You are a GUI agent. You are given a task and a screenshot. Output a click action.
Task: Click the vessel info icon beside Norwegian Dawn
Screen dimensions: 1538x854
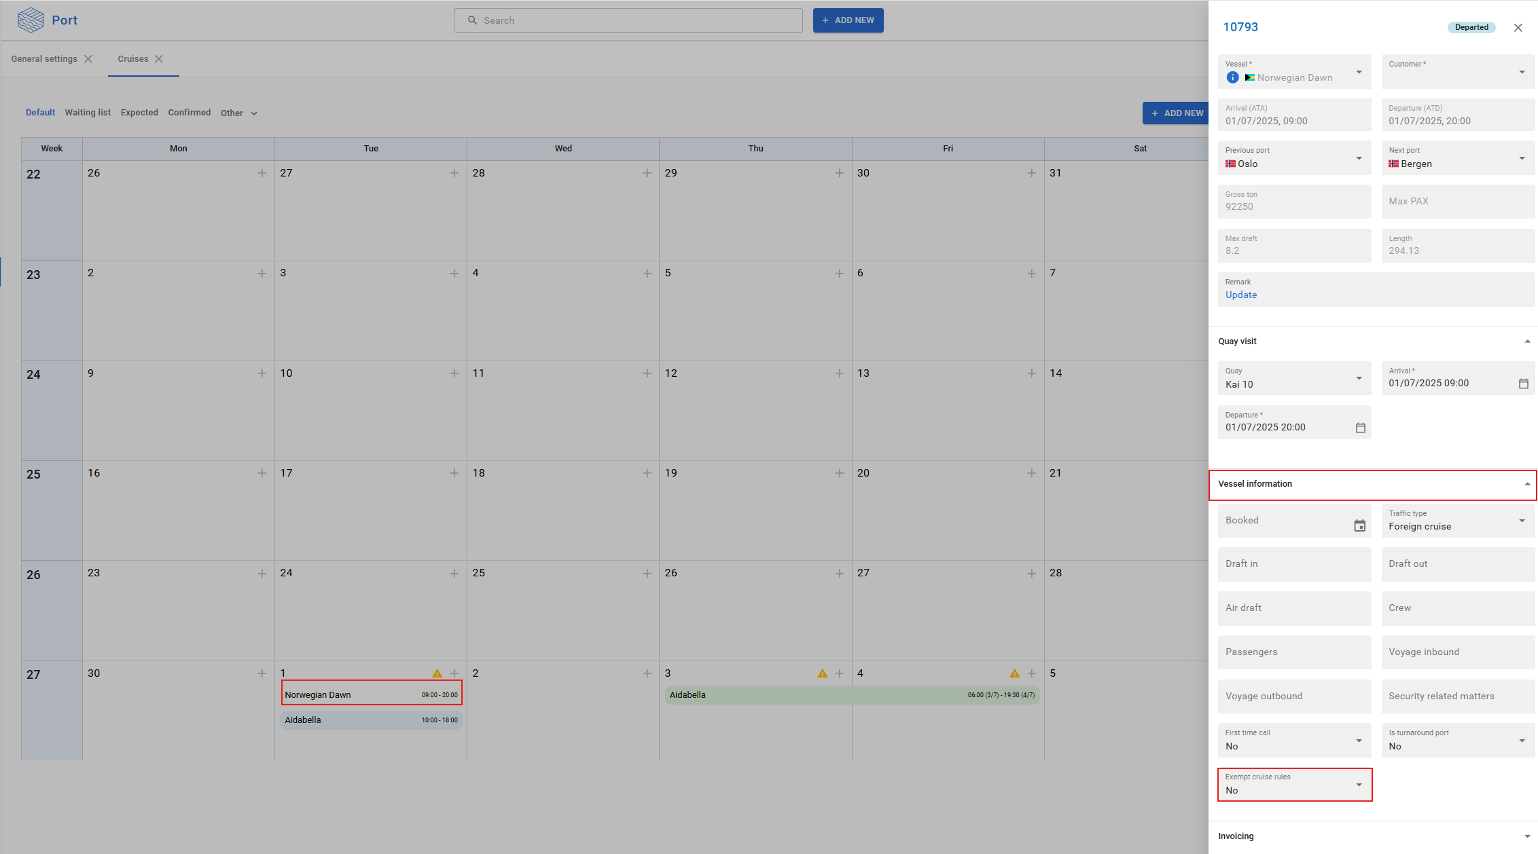pyautogui.click(x=1232, y=77)
